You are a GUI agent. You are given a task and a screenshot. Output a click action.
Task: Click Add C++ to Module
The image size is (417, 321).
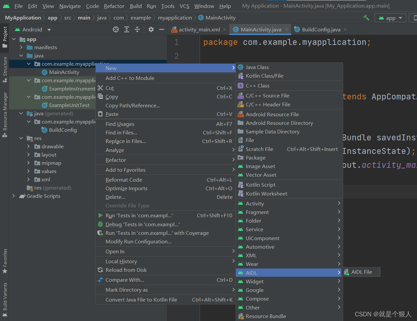click(166, 78)
